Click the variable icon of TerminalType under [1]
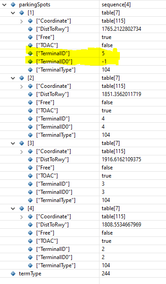The image size is (166, 284). coord(30,70)
